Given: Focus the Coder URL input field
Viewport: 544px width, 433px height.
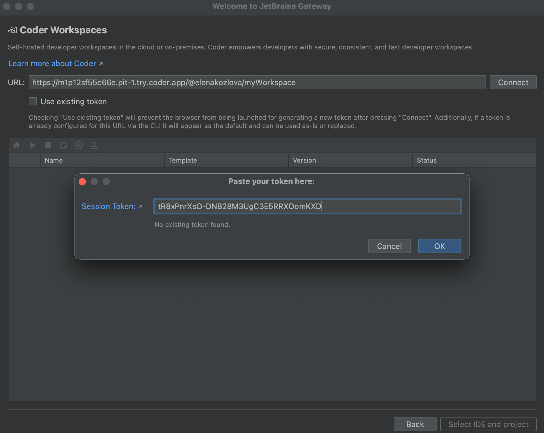Looking at the screenshot, I should point(257,82).
